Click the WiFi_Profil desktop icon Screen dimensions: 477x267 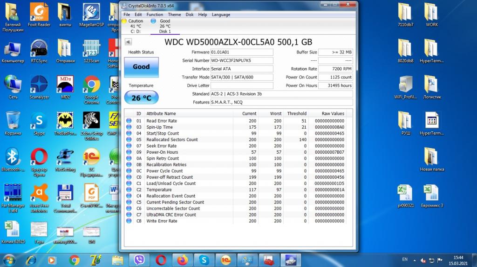pos(405,87)
